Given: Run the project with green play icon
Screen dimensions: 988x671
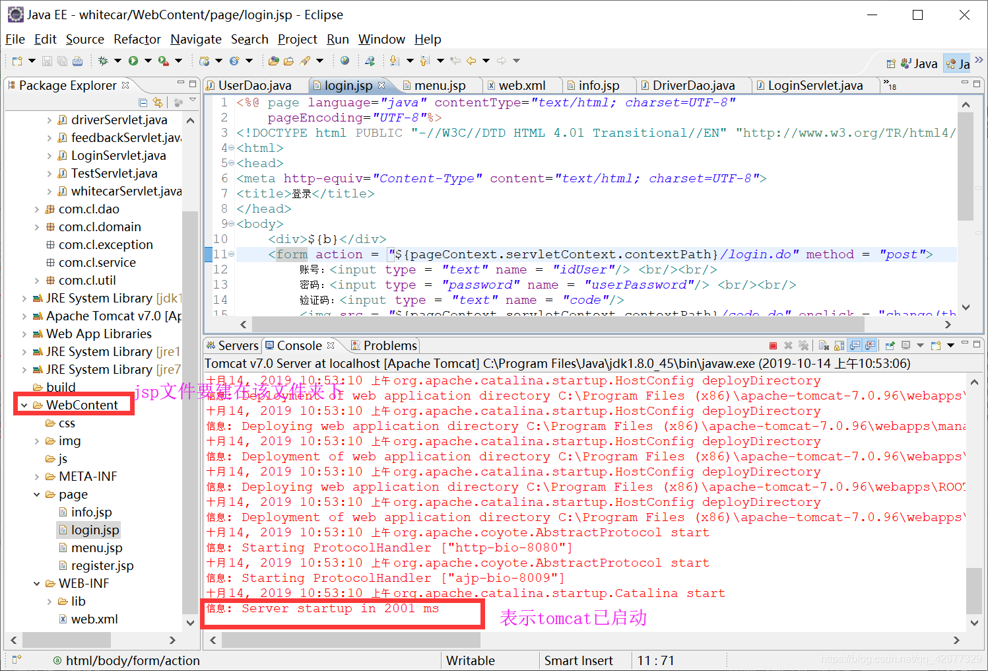Looking at the screenshot, I should click(133, 61).
